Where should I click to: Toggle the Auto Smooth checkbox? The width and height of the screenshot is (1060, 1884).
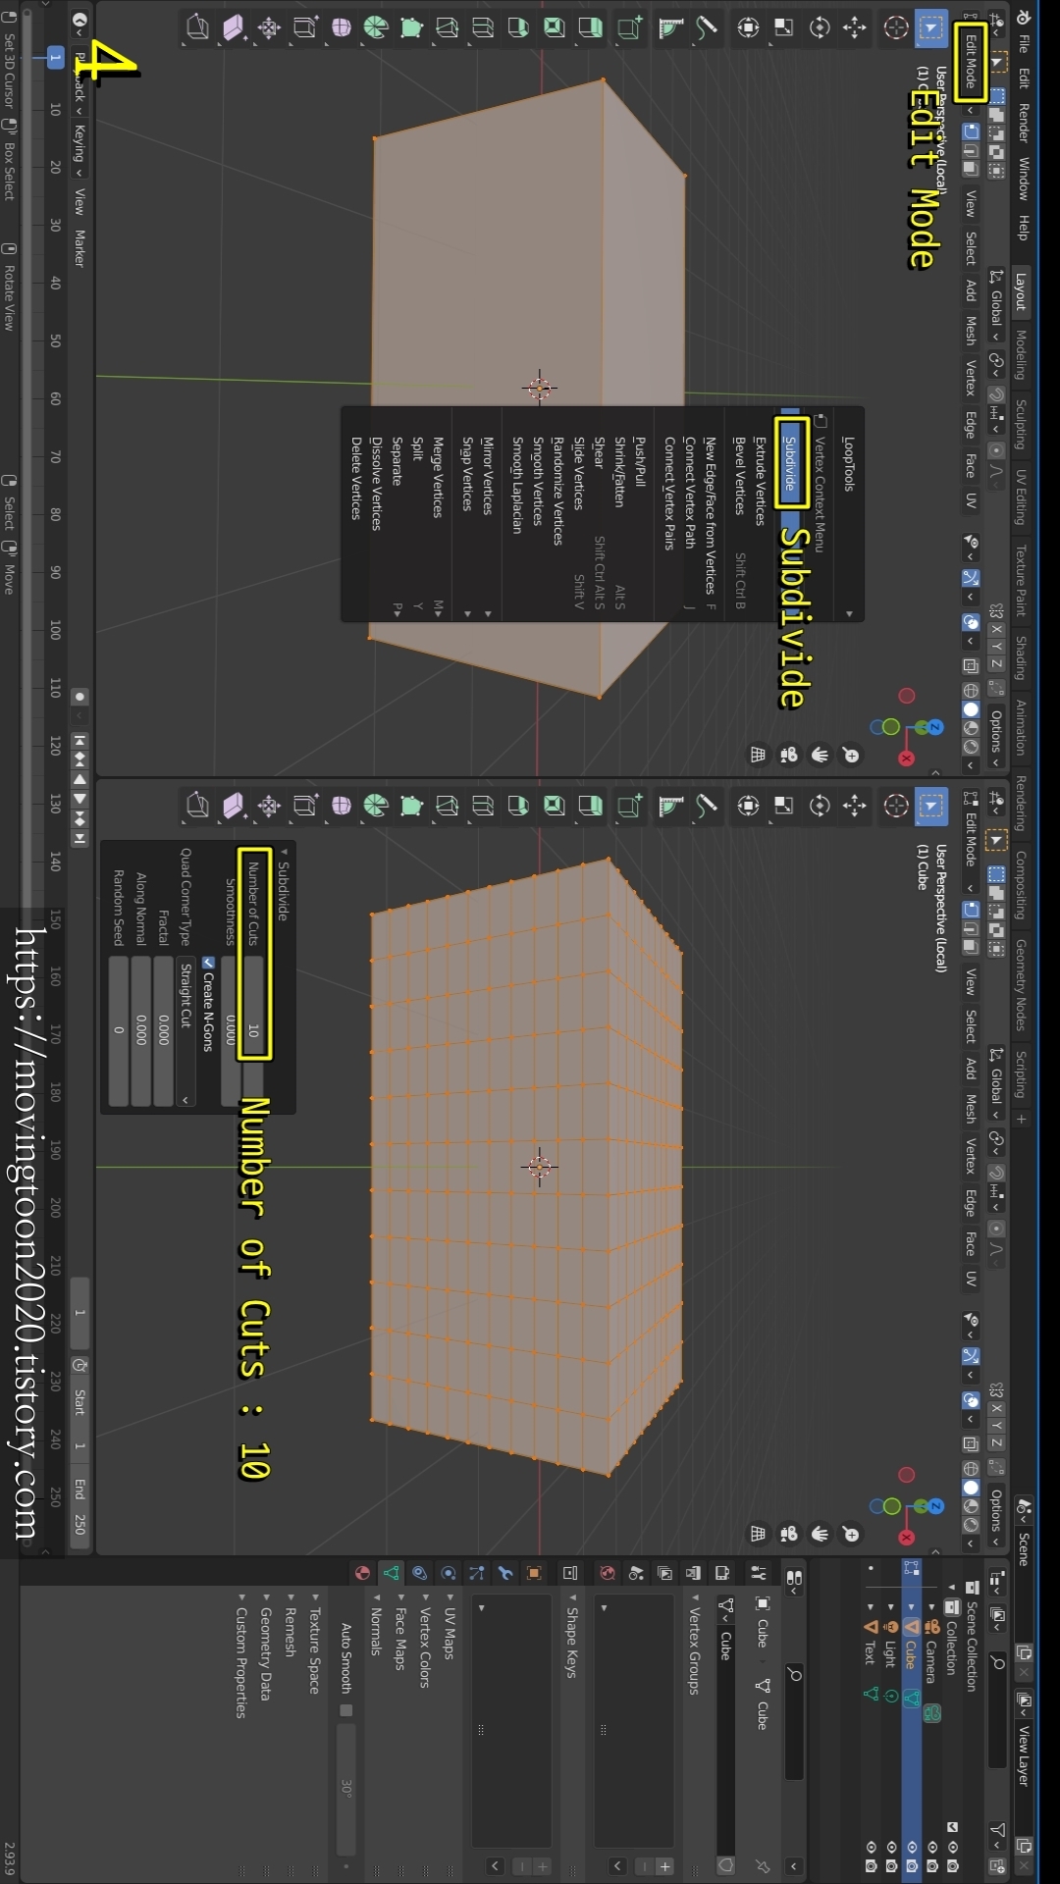pos(345,1710)
